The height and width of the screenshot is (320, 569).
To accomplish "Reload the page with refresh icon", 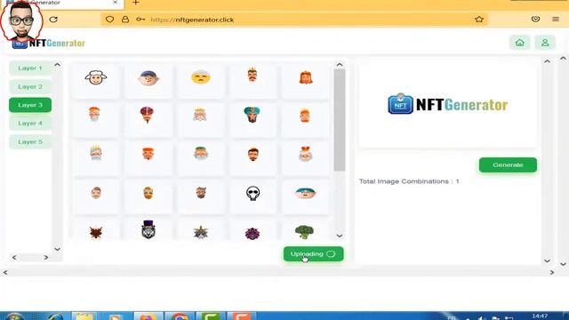I will click(53, 20).
